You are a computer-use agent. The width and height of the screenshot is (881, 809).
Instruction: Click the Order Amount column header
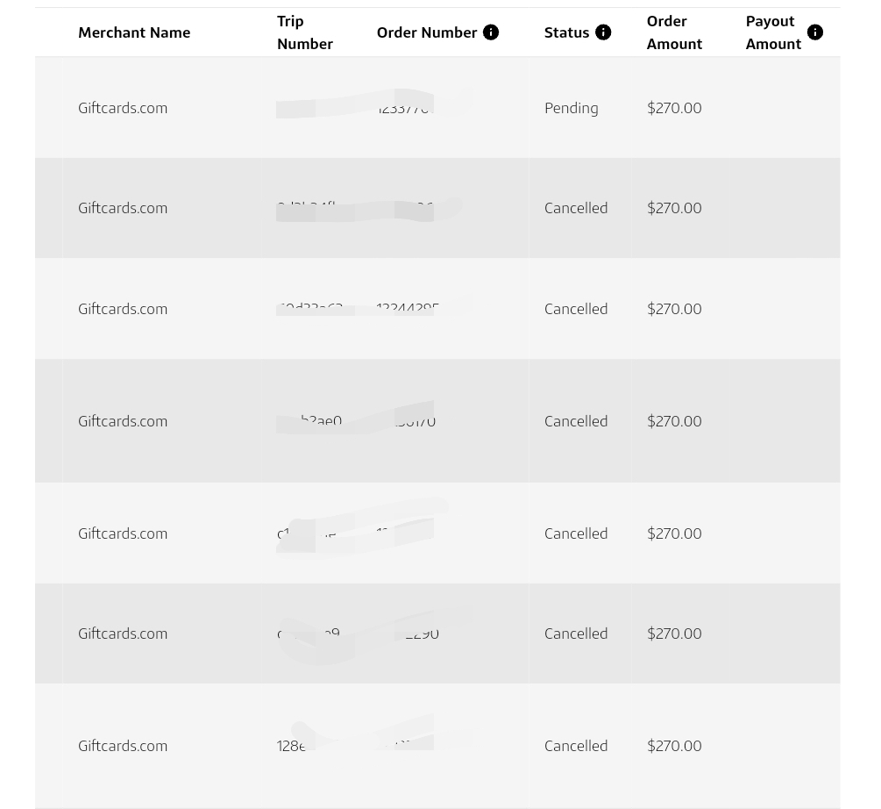click(x=674, y=32)
